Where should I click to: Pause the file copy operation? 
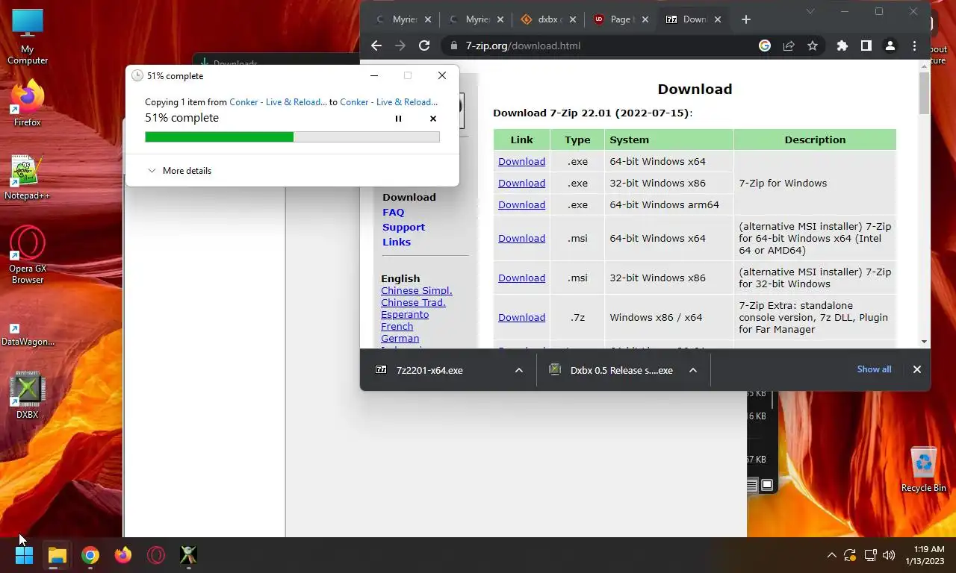click(x=398, y=119)
